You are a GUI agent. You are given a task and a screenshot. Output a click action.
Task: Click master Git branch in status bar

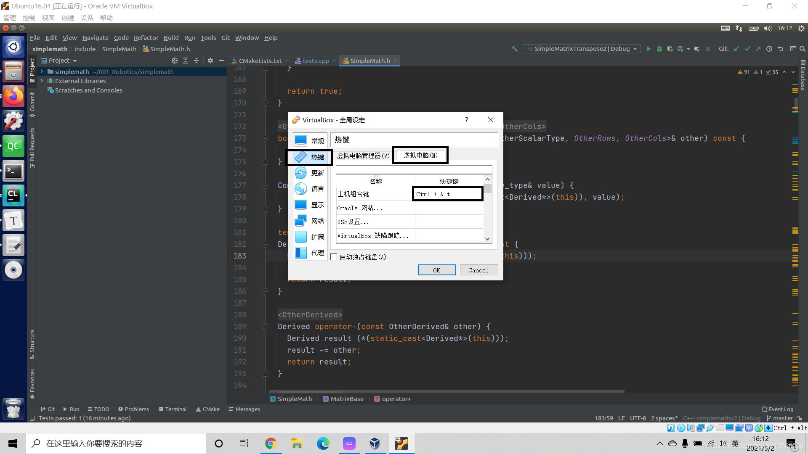click(779, 418)
